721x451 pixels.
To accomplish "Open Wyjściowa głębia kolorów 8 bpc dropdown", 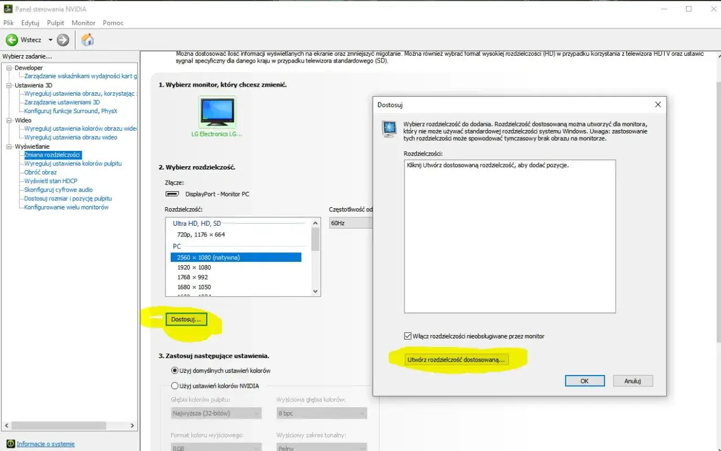I will coord(322,413).
